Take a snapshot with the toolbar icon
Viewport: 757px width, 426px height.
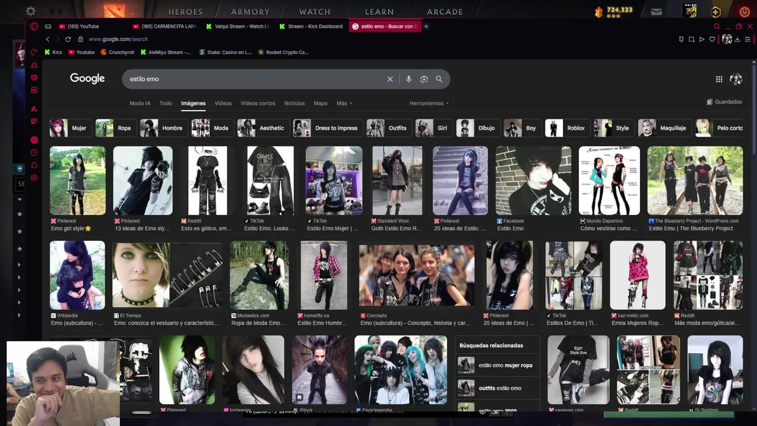(691, 39)
